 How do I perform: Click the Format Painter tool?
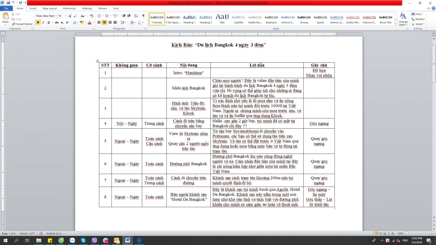pyautogui.click(x=22, y=24)
